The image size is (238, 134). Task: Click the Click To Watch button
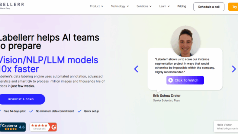[x=185, y=80]
